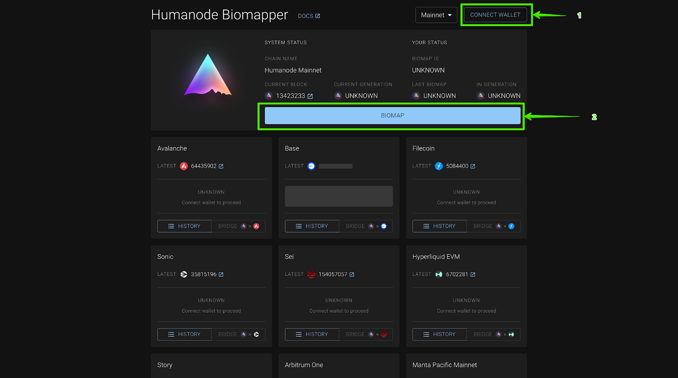
Task: Open Base HISTORY
Action: (312, 226)
